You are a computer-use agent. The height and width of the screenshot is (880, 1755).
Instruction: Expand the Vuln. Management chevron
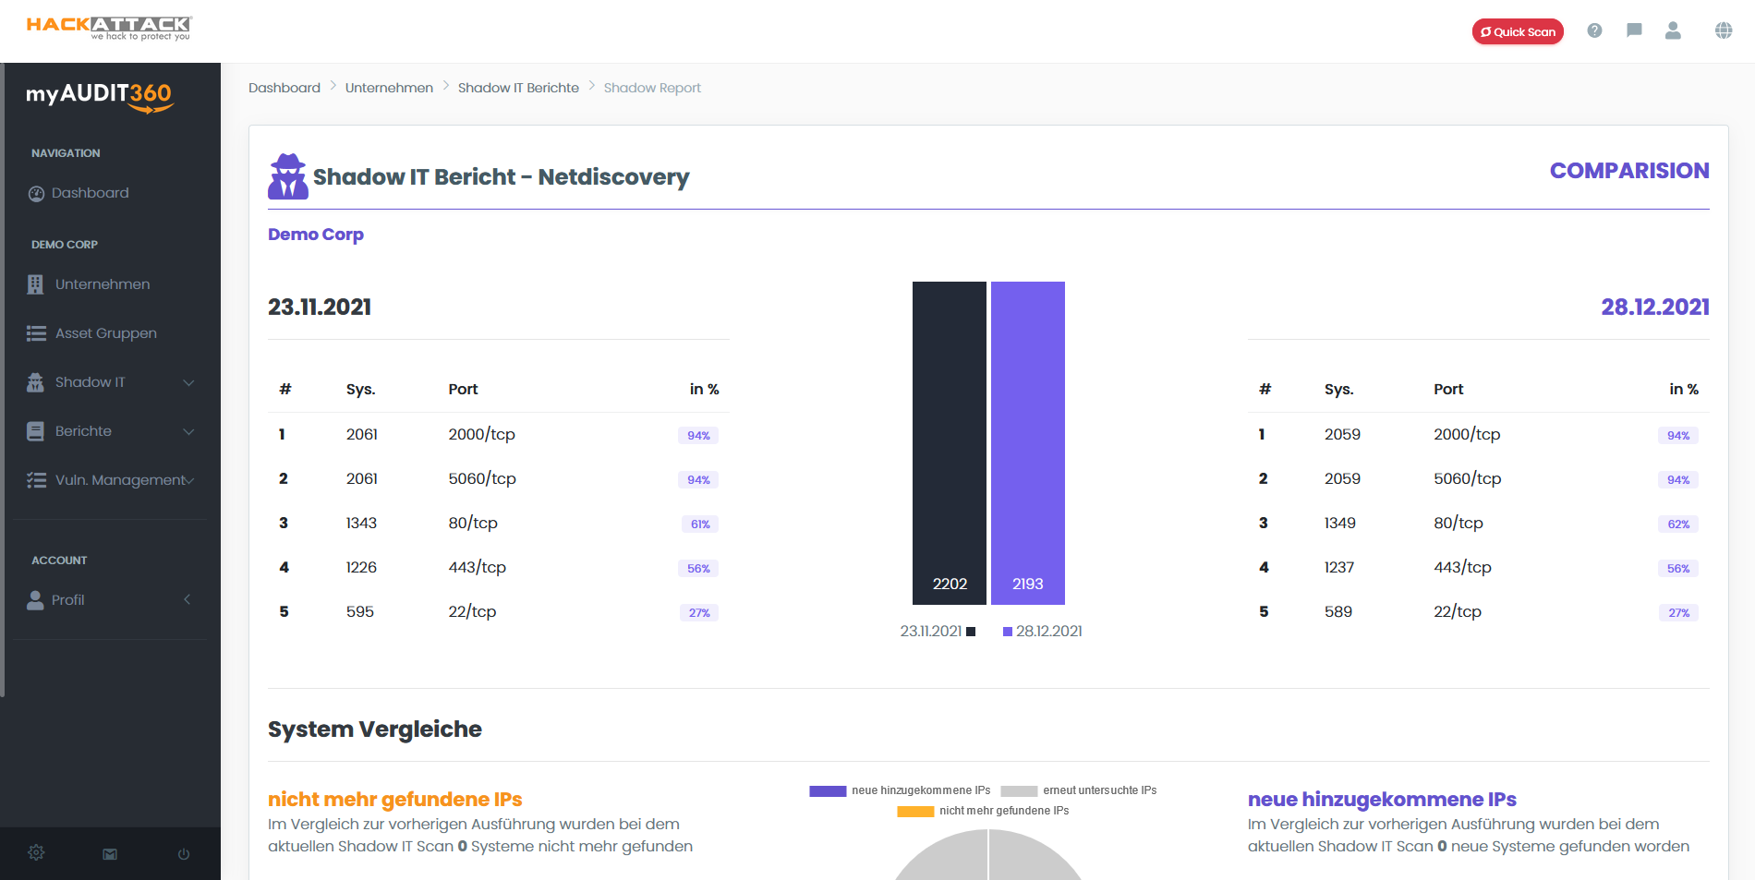190,480
